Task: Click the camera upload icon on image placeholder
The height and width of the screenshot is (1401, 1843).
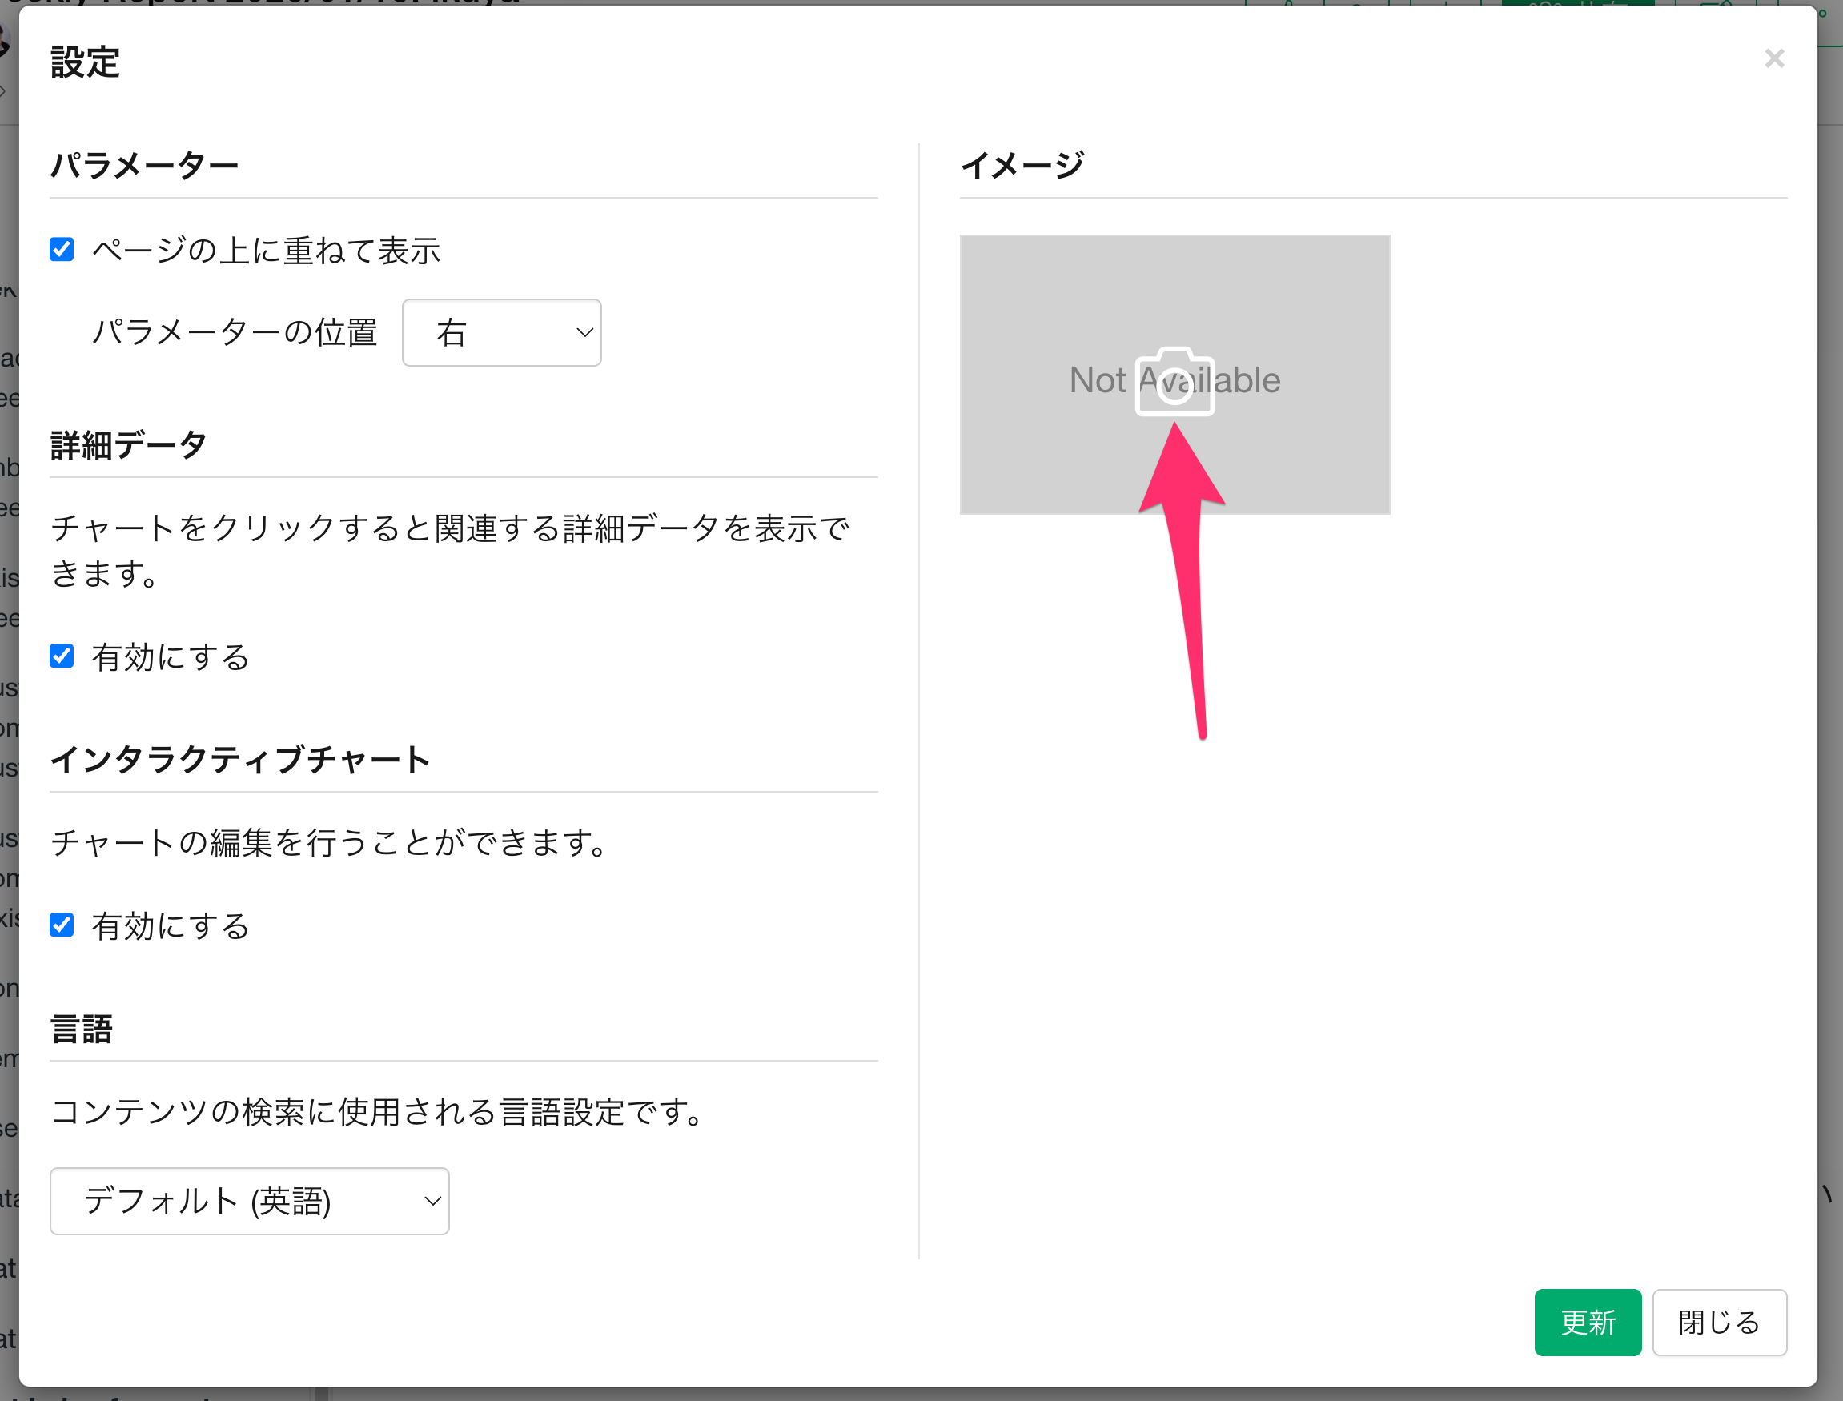Action: pyautogui.click(x=1174, y=382)
